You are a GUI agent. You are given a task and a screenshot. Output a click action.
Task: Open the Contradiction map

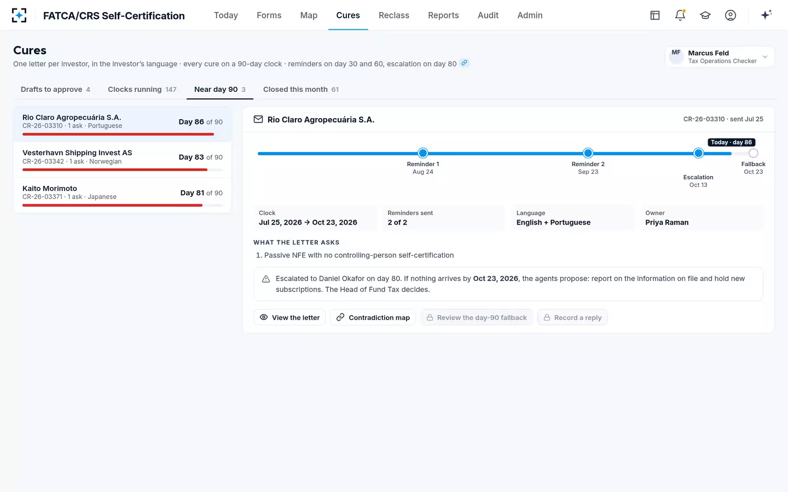tap(373, 318)
